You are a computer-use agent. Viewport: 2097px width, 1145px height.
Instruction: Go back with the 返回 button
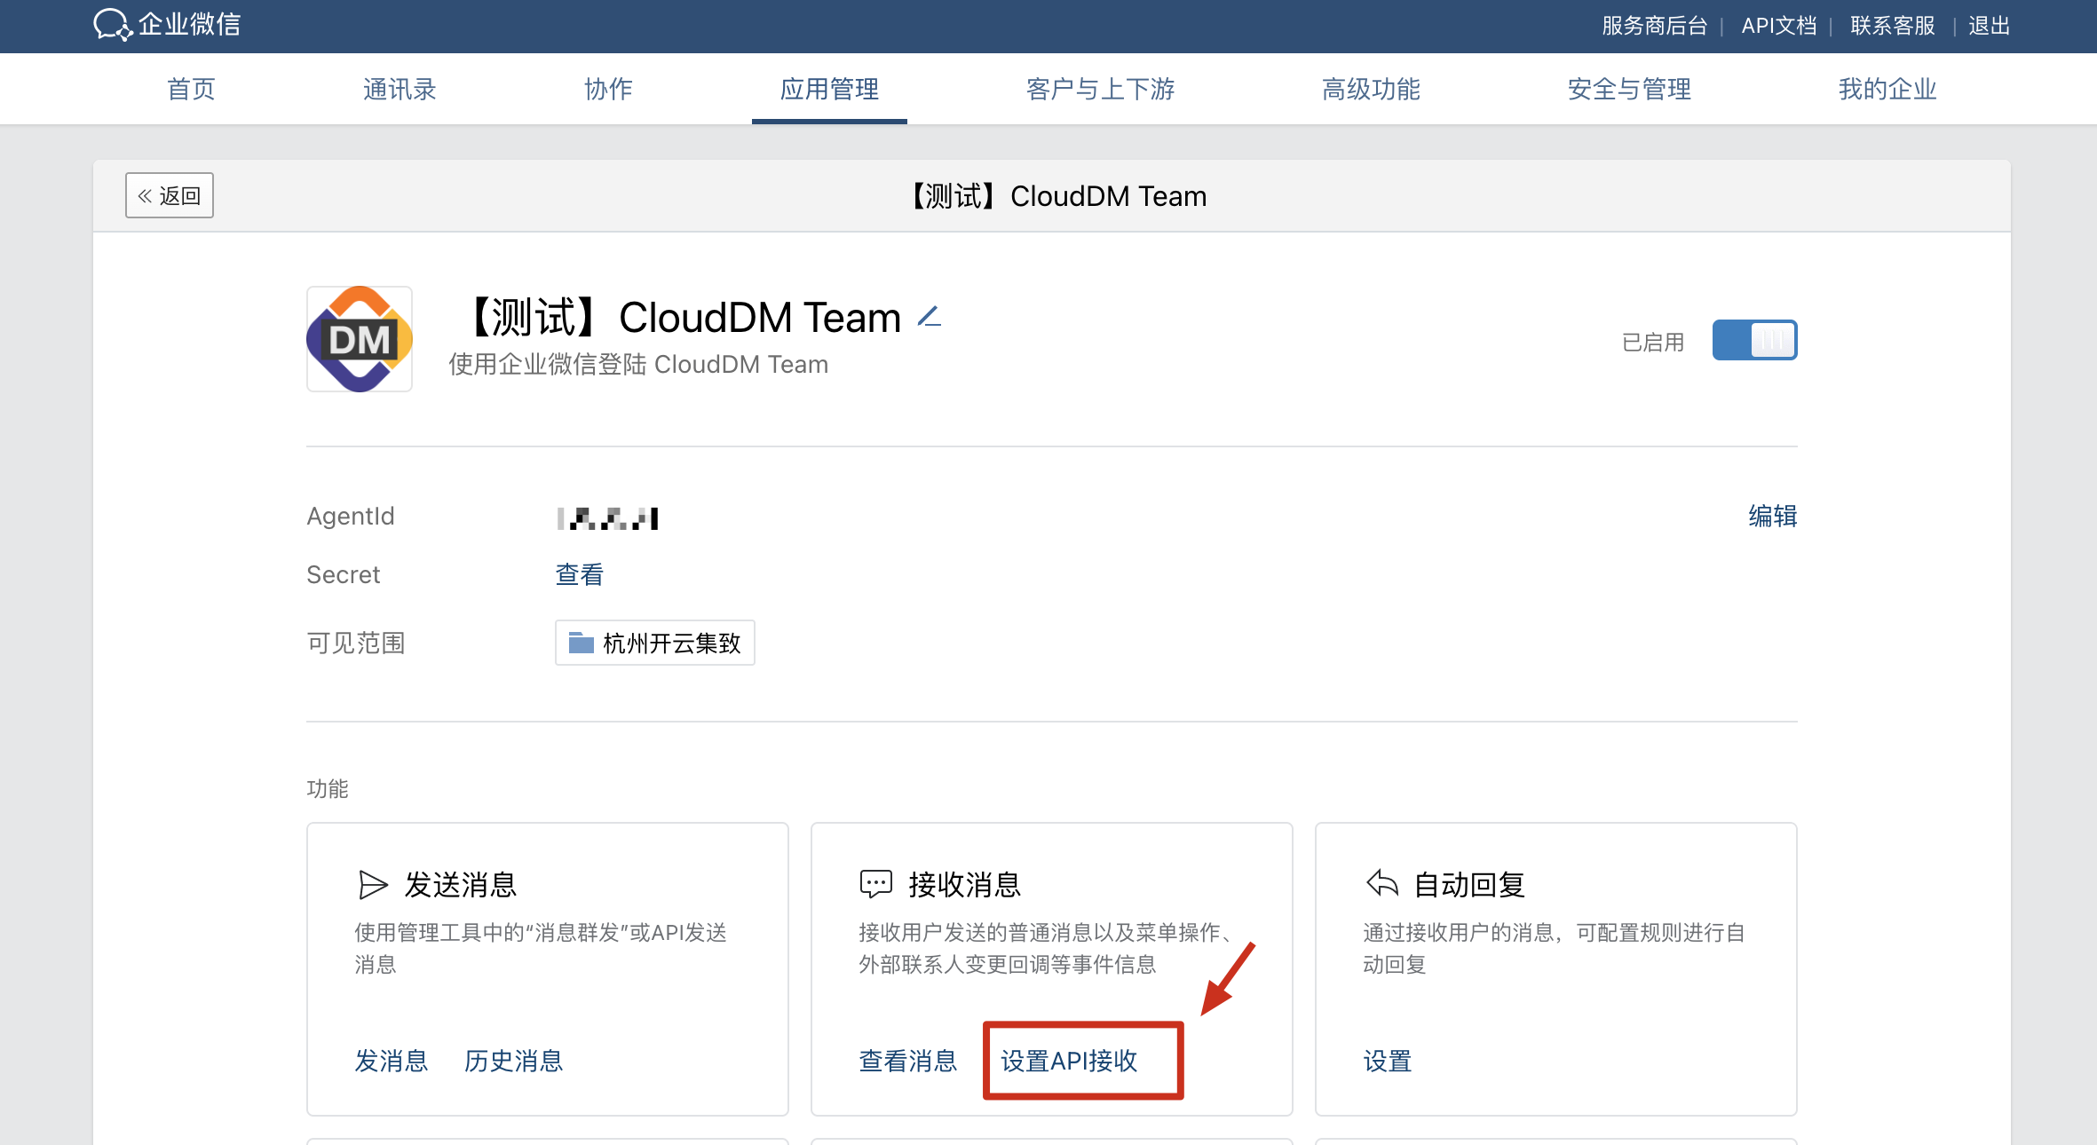coord(170,195)
